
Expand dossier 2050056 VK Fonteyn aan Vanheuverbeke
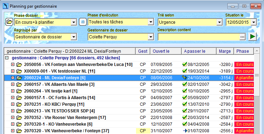pyautogui.click(x=13, y=65)
